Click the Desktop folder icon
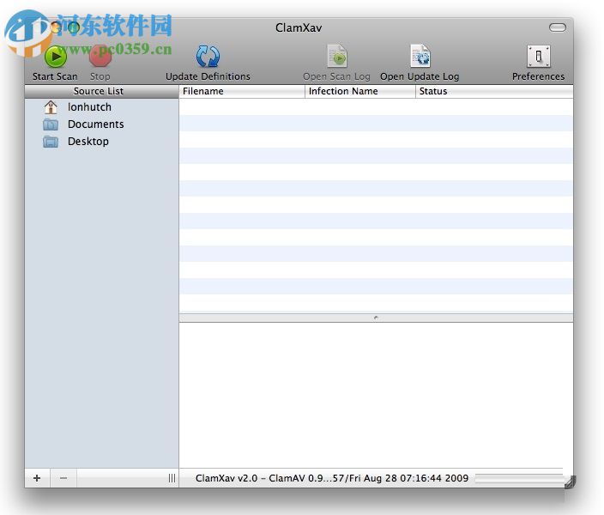Image resolution: width=604 pixels, height=515 pixels. tap(51, 142)
